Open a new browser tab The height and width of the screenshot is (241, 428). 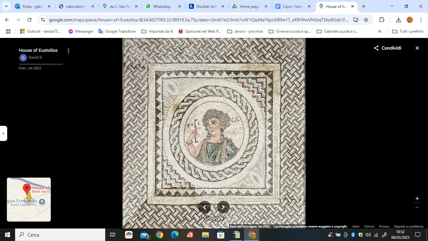pos(363,6)
